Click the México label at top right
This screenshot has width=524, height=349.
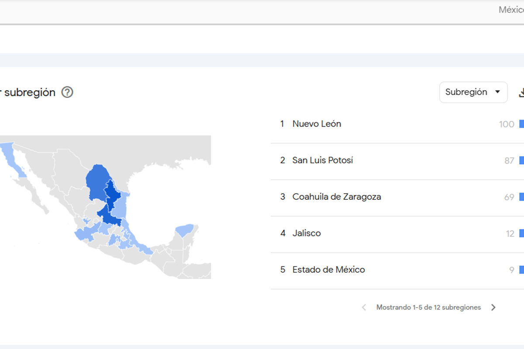point(512,9)
